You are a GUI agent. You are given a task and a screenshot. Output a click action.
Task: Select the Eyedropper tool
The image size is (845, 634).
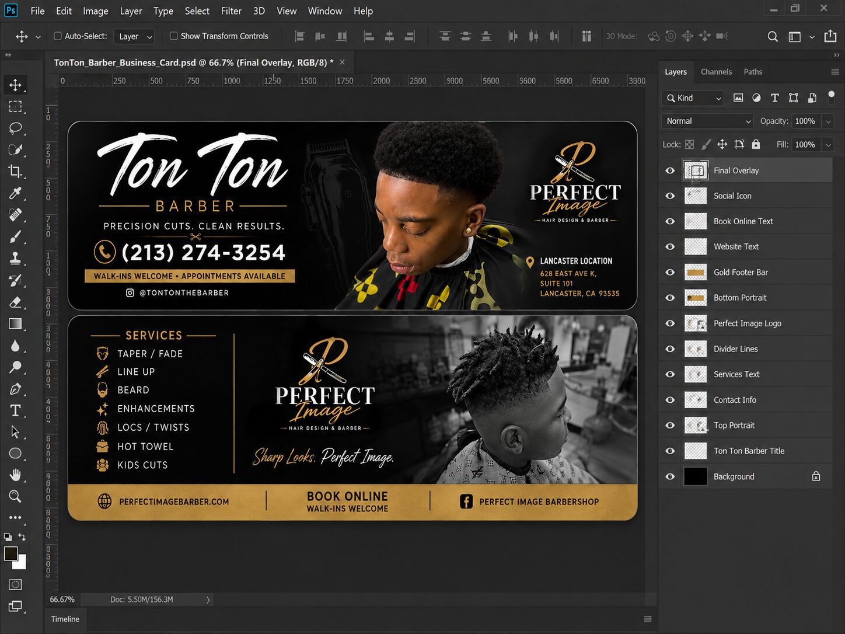(15, 193)
